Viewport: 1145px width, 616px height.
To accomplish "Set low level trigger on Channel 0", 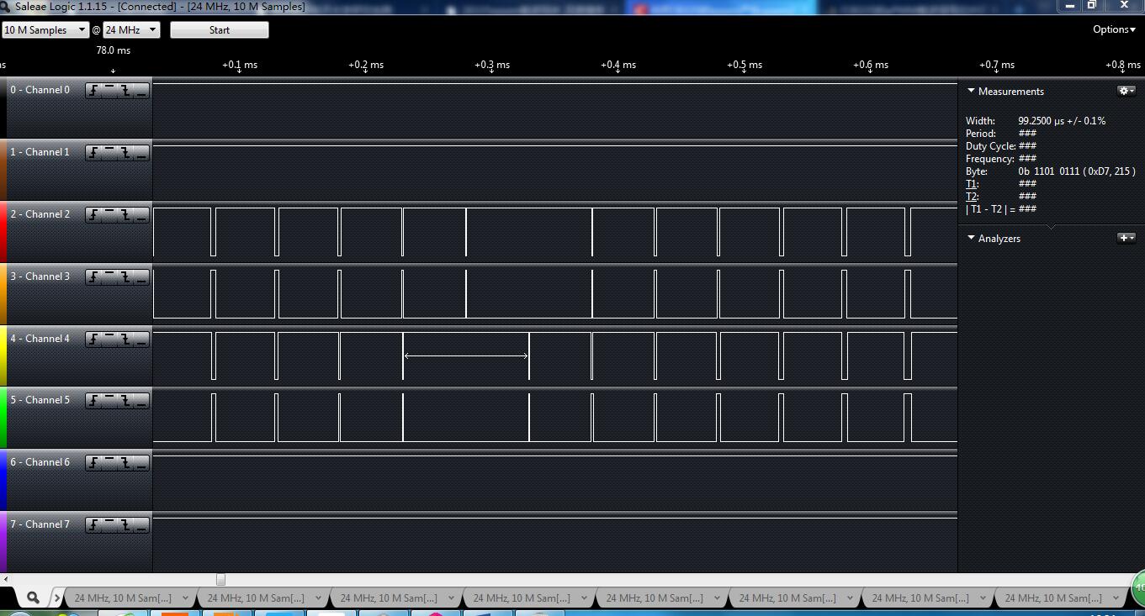I will click(141, 91).
